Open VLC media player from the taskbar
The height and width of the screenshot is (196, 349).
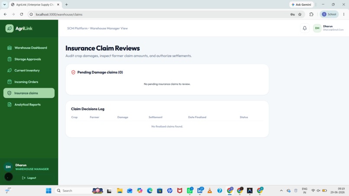(210, 191)
